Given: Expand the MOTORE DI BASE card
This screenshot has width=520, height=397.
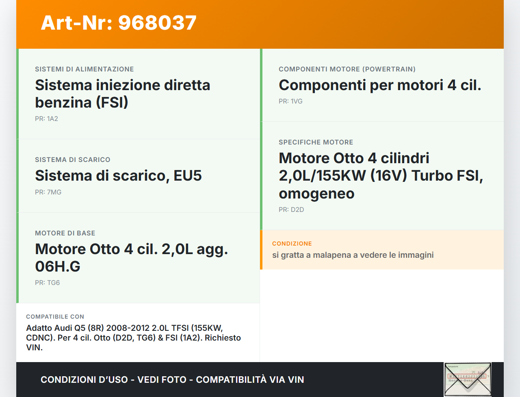Looking at the screenshot, I should click(x=138, y=258).
